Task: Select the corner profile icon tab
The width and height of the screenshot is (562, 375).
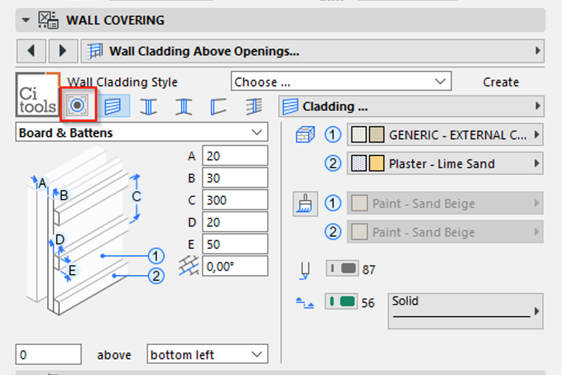Action: [218, 107]
